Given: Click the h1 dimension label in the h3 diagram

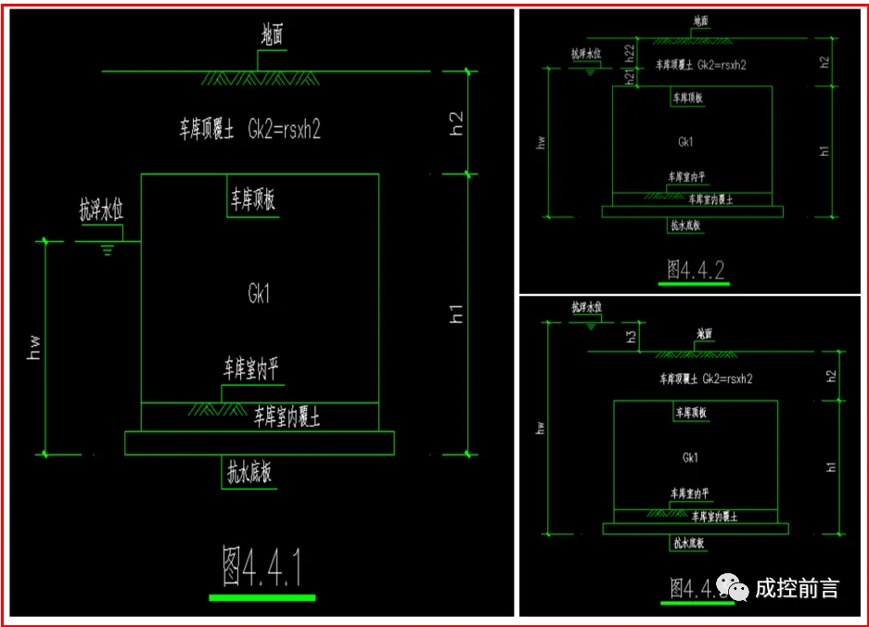Looking at the screenshot, I should (831, 467).
